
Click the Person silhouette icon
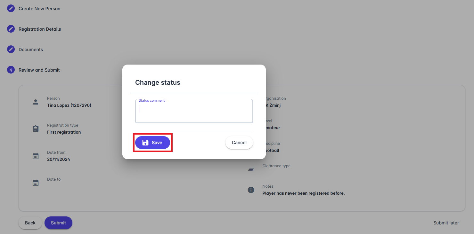click(36, 102)
